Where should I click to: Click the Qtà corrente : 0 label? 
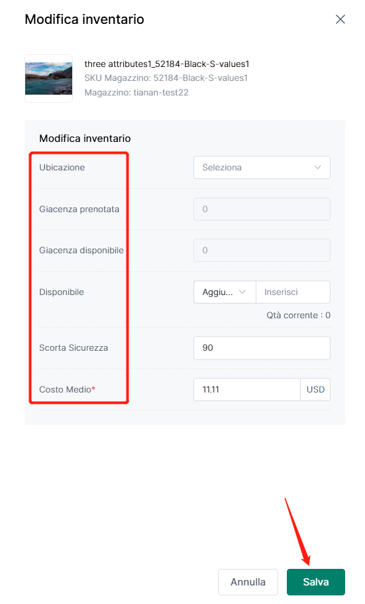[x=298, y=315]
